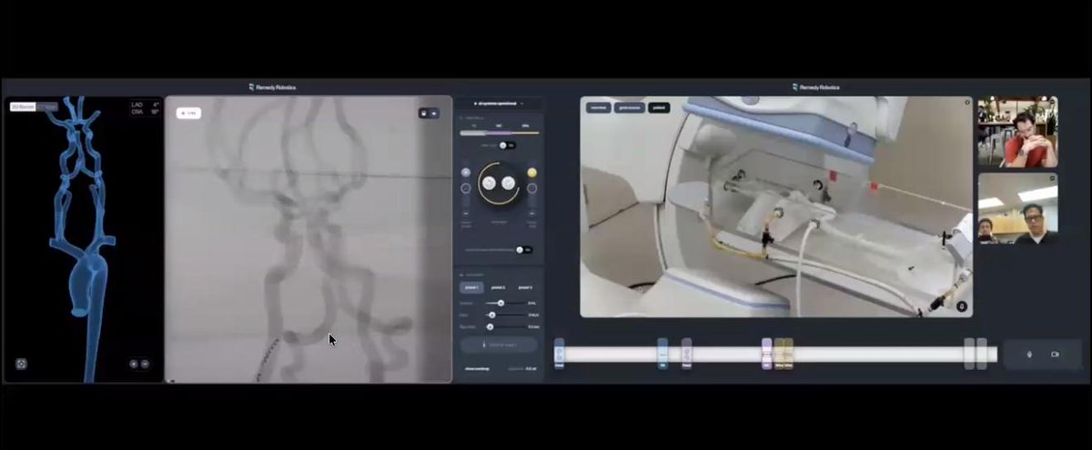
Task: Toggle the switch below the steering dial
Action: (x=522, y=249)
